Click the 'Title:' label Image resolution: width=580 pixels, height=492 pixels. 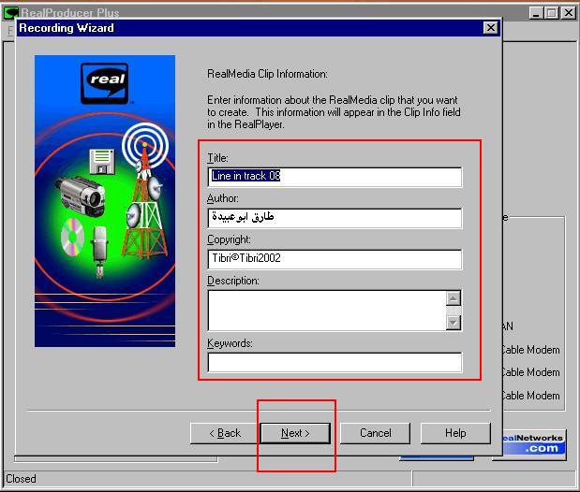(x=217, y=158)
